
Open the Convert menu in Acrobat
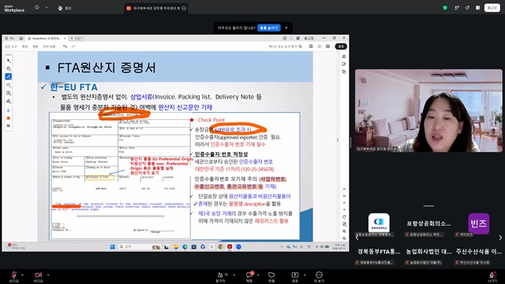[x=35, y=47]
